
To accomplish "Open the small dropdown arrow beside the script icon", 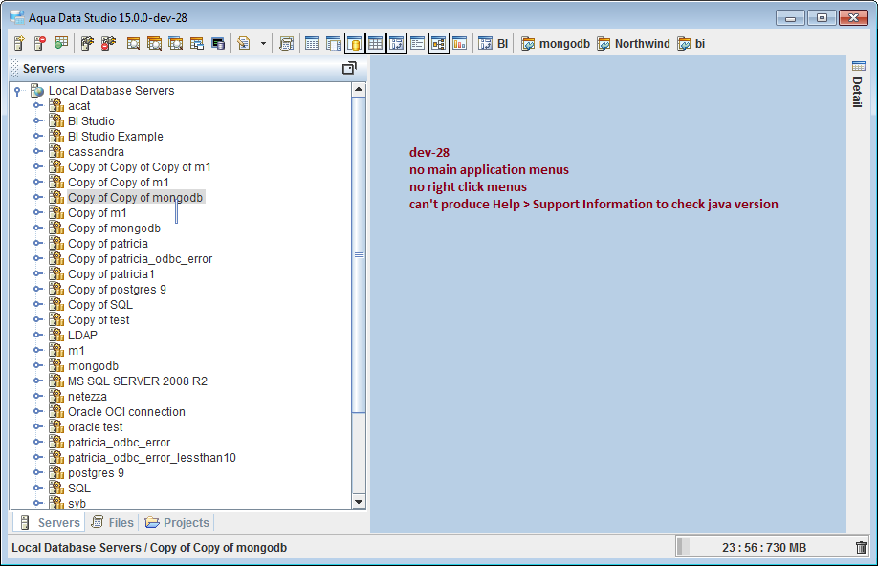I will (263, 43).
